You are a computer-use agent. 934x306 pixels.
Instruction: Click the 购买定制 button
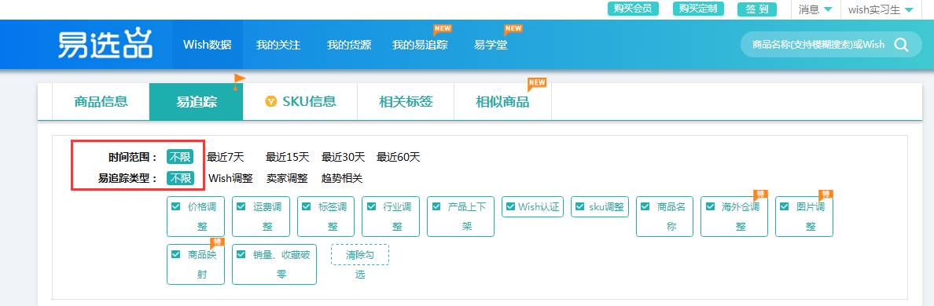point(698,9)
